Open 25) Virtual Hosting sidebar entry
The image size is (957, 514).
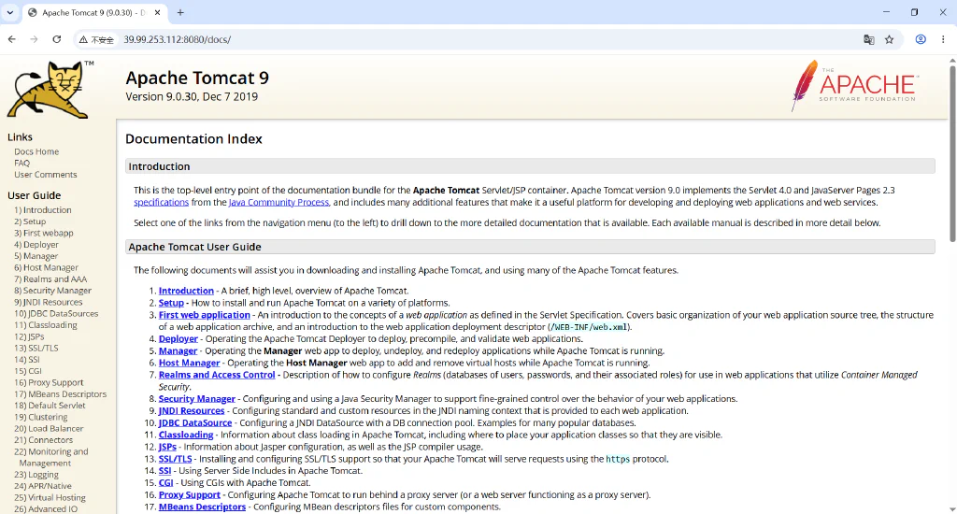[x=50, y=497]
